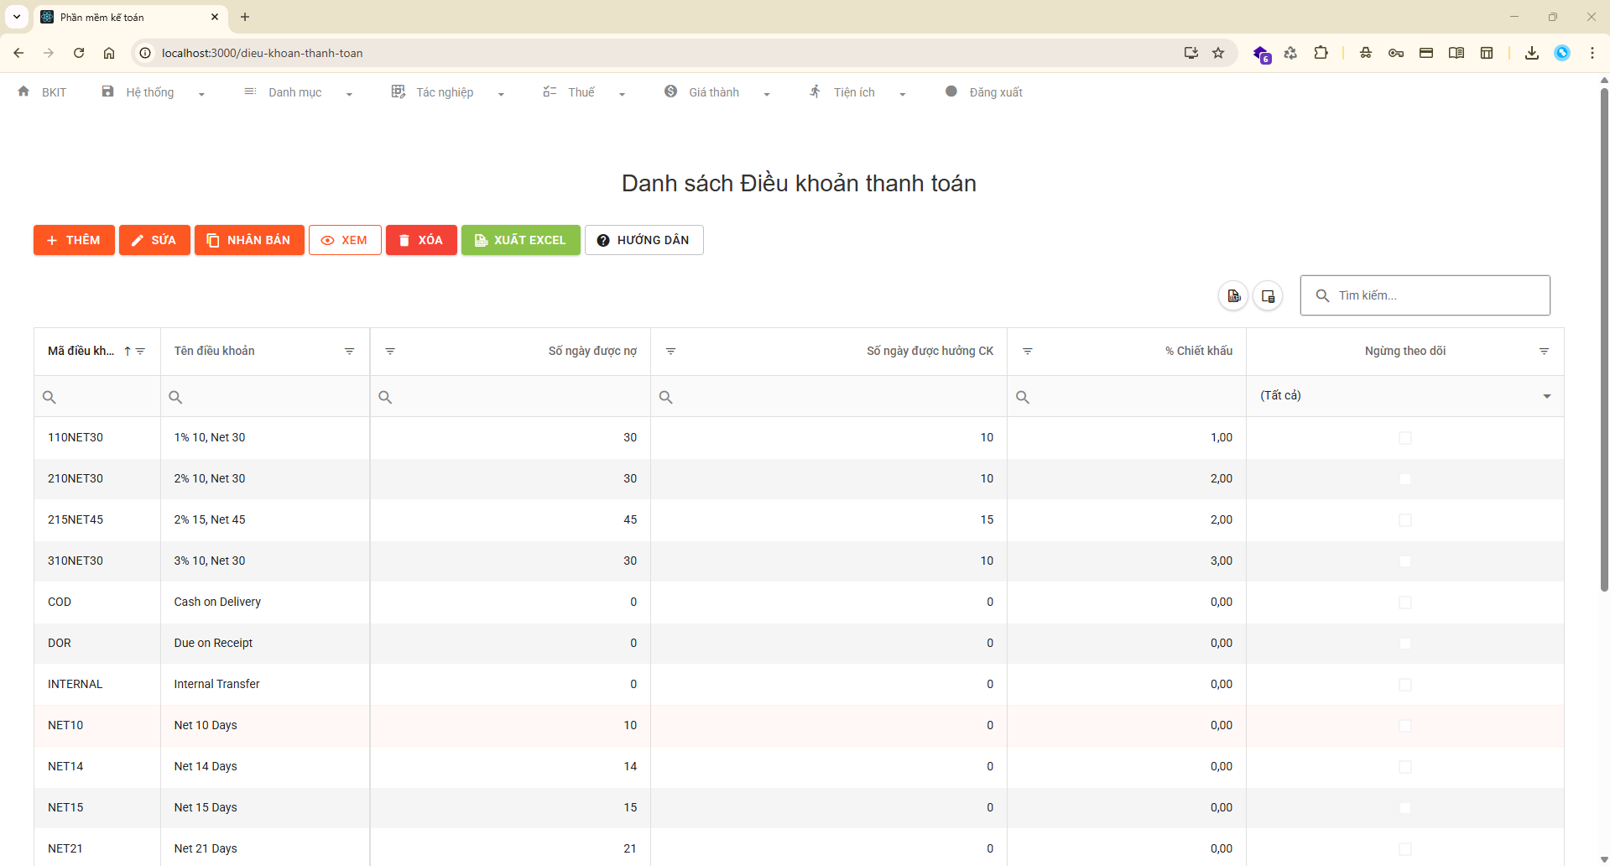The image size is (1610, 866).
Task: Click the SỬA edit button
Action: pos(154,240)
